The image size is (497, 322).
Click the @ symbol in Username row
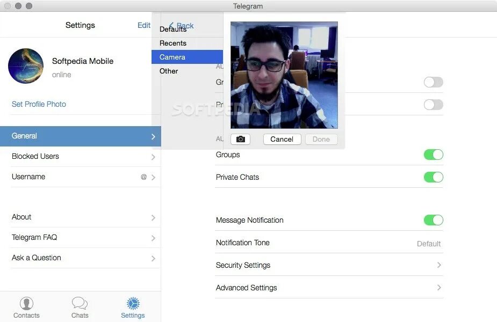pyautogui.click(x=143, y=177)
